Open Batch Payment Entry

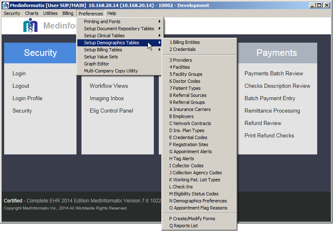coord(270,99)
